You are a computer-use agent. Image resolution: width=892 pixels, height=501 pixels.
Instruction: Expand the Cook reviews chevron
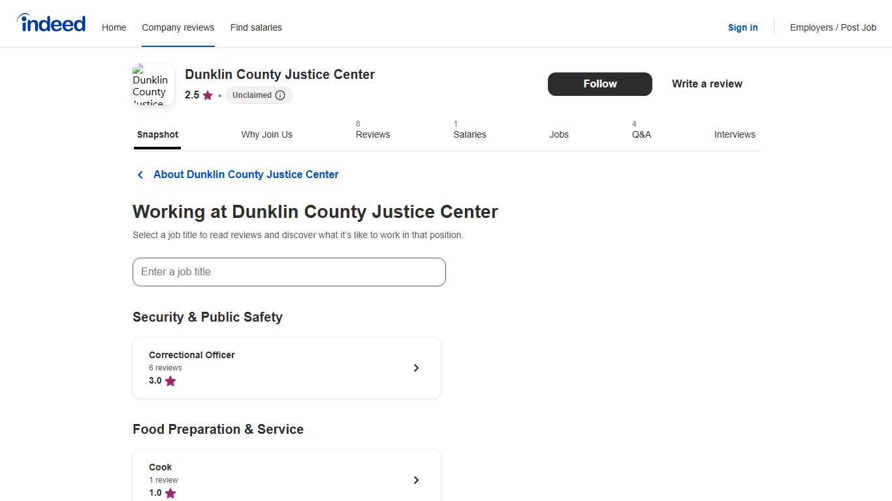pos(416,479)
